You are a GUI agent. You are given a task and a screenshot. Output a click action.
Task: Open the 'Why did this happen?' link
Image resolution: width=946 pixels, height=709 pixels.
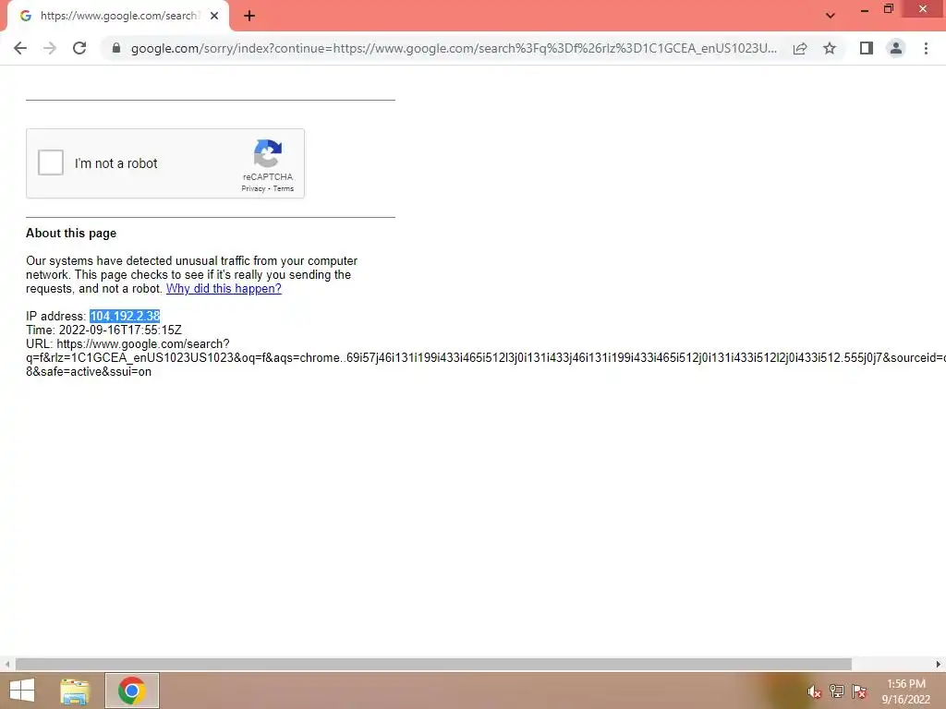224,288
